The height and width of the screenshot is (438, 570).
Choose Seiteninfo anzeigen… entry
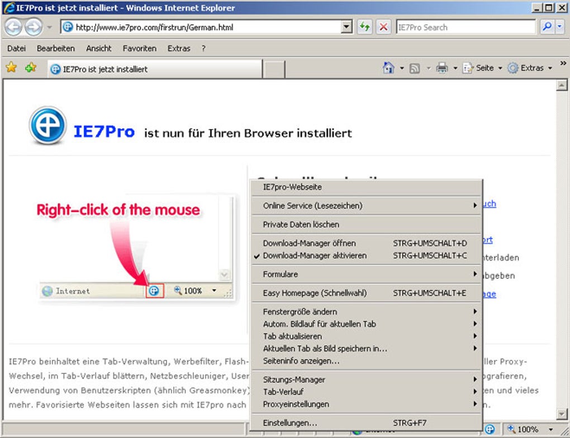click(367, 361)
